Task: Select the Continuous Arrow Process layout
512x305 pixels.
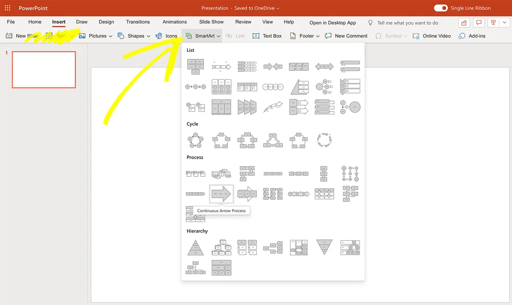Action: point(221,194)
